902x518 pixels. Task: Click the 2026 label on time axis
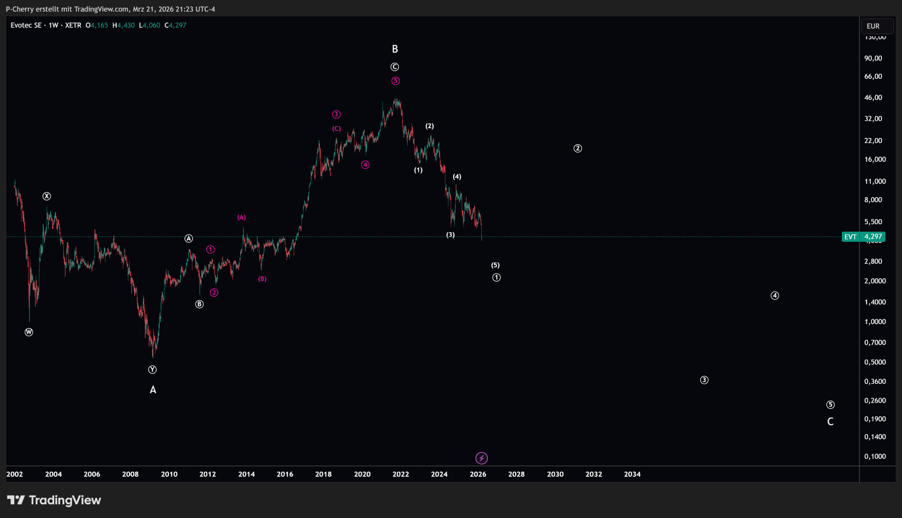click(478, 474)
